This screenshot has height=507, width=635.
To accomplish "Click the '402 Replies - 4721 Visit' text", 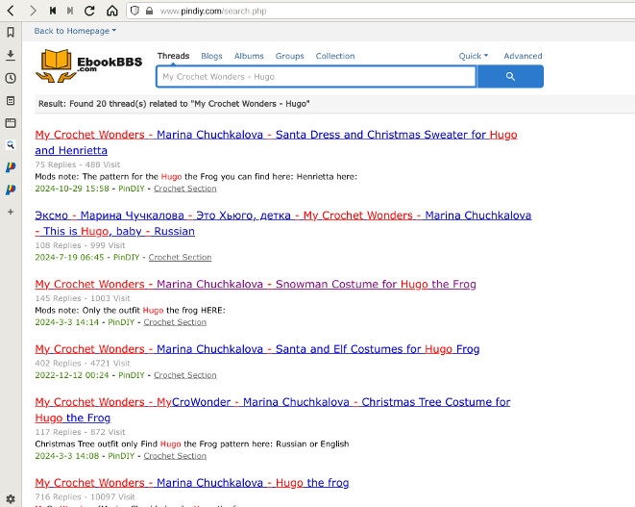I will pos(83,363).
